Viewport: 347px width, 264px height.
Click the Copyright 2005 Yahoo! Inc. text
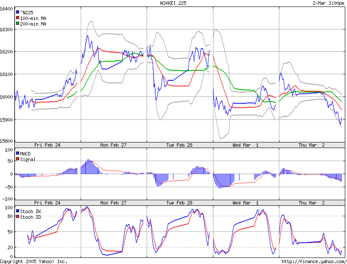pyautogui.click(x=34, y=261)
